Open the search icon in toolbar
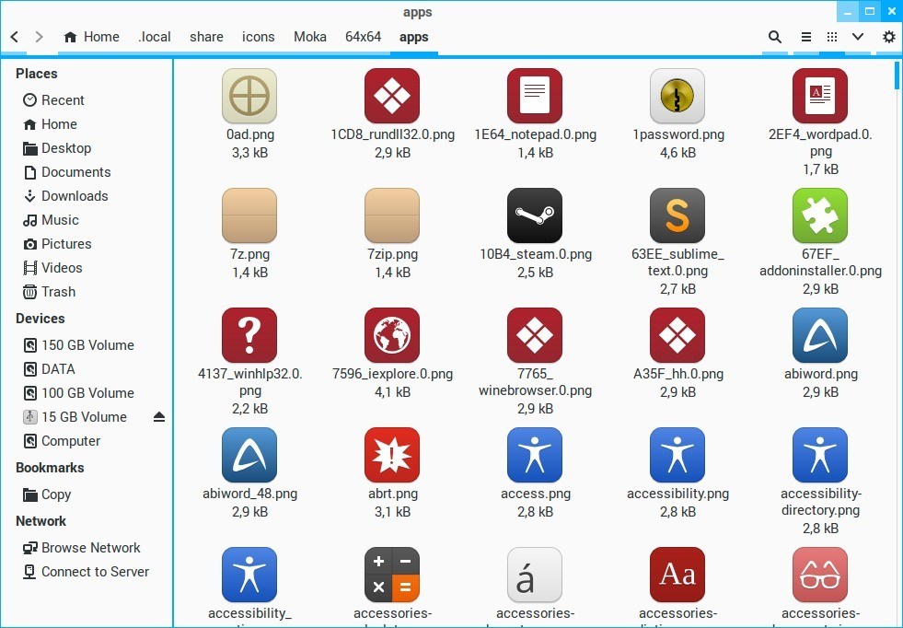The image size is (903, 628). (x=774, y=37)
